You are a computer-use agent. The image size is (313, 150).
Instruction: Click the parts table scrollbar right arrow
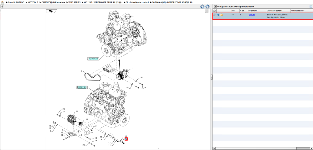[311, 148]
